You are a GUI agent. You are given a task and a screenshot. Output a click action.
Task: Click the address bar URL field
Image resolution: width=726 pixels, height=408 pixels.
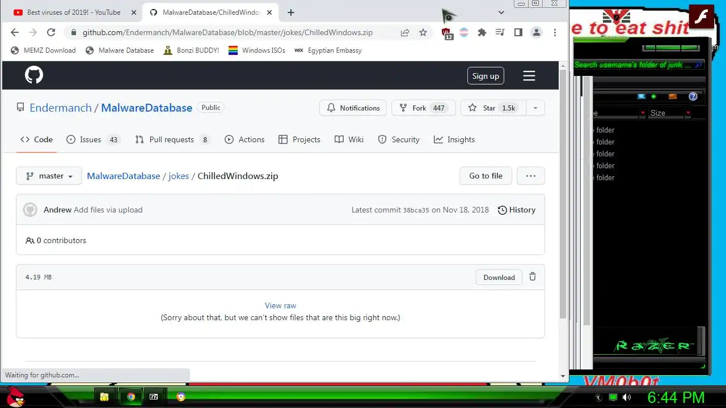(227, 33)
